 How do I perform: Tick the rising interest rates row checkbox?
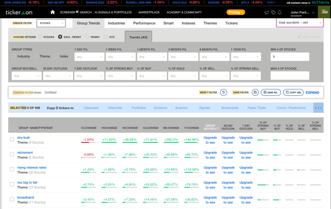12,169
